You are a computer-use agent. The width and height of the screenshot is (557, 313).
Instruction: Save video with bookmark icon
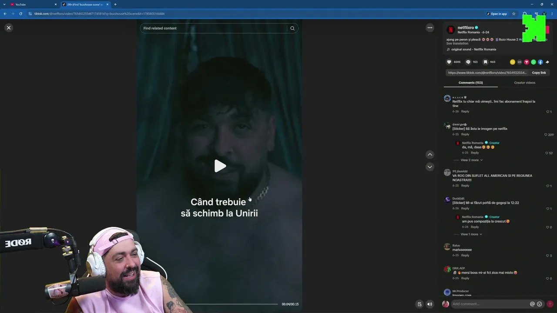point(486,62)
